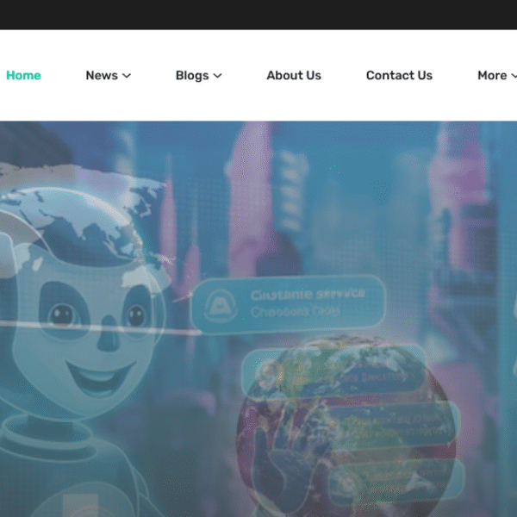Expand the More dropdown chevron
This screenshot has width=517, height=517.
pyautogui.click(x=514, y=76)
